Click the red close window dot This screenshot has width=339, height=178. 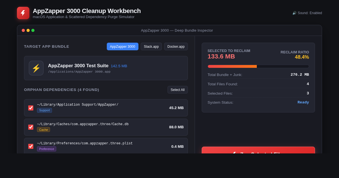(x=23, y=30)
